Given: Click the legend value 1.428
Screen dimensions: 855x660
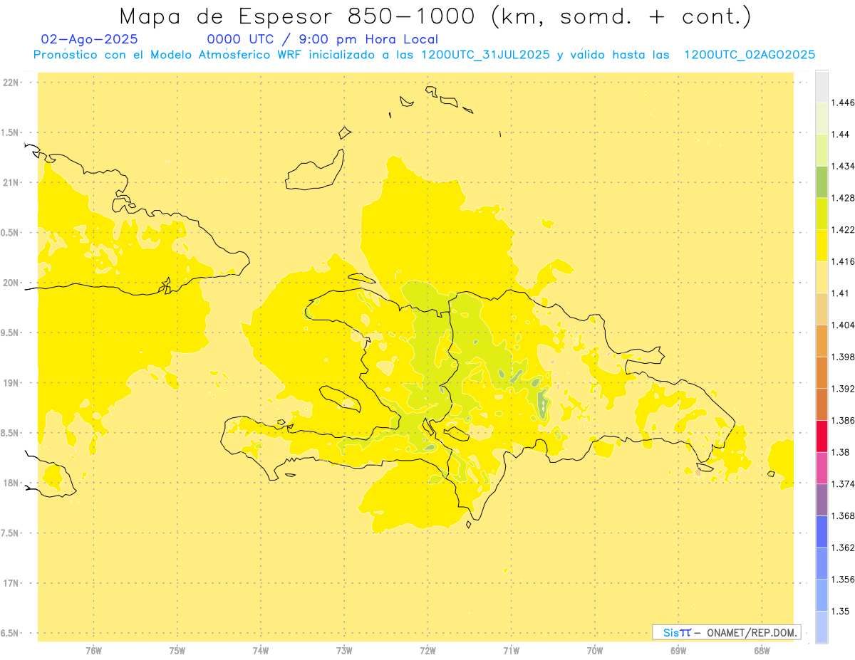Looking at the screenshot, I should pyautogui.click(x=843, y=198).
